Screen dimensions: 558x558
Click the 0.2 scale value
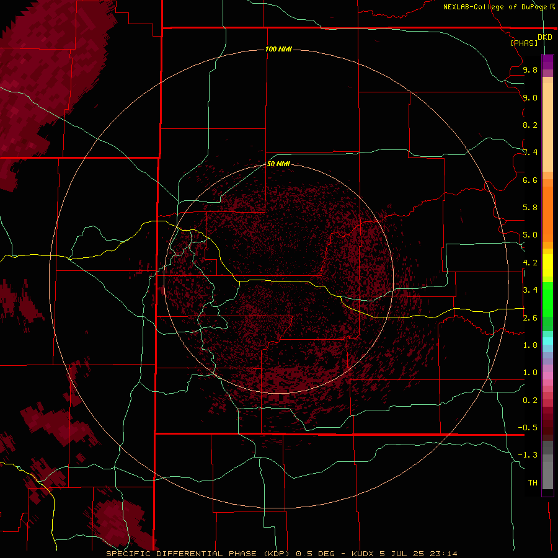click(530, 401)
